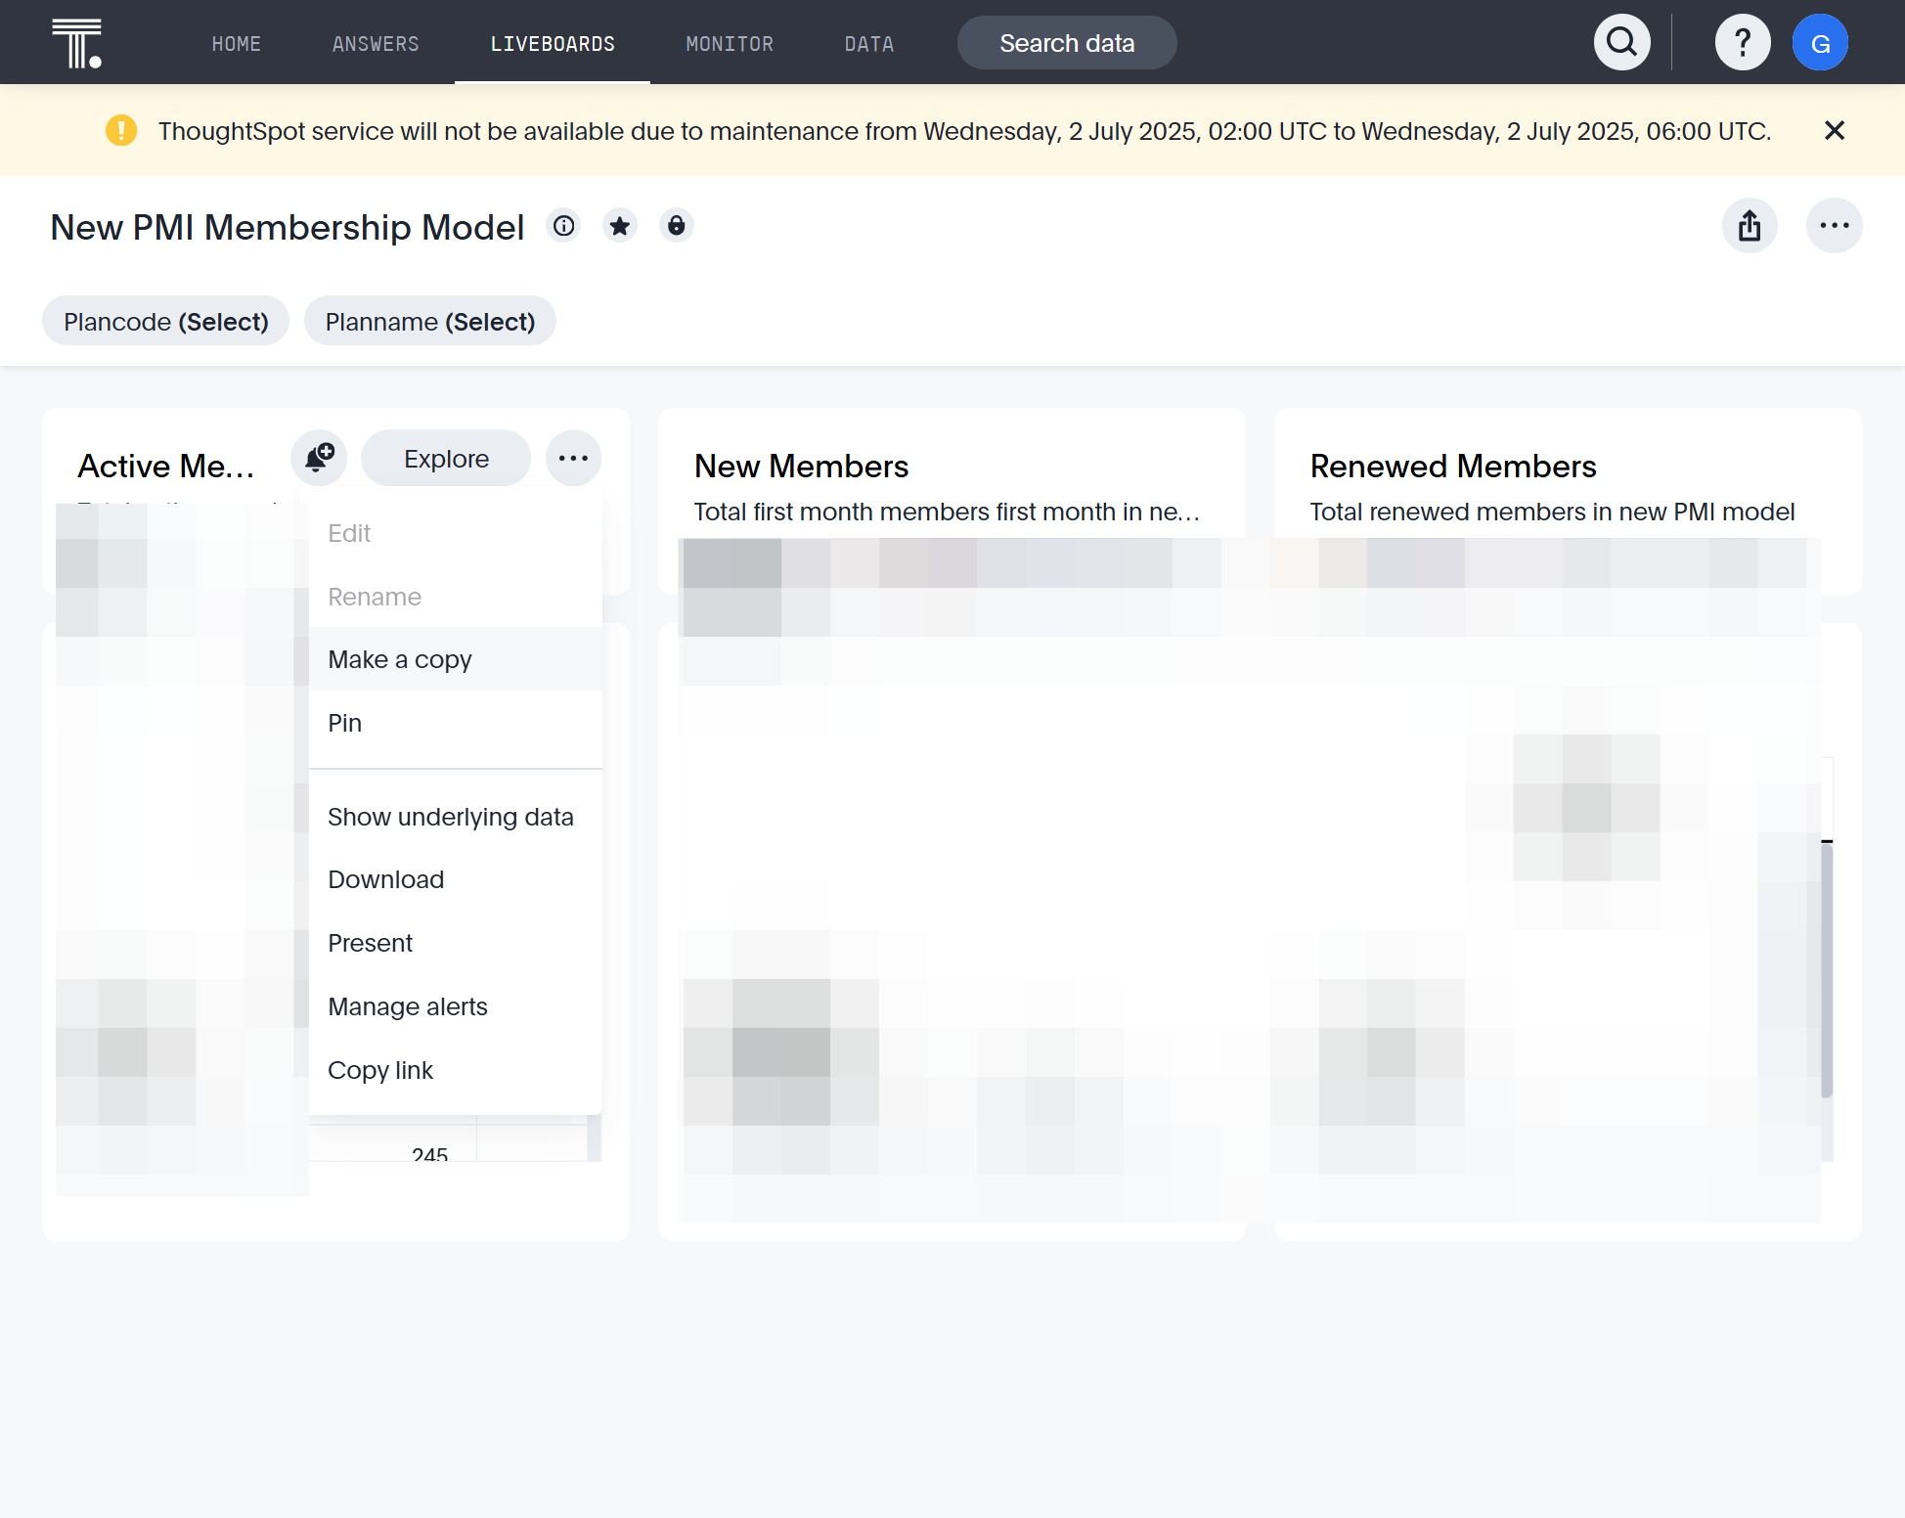Open the Monitor tab

(x=730, y=44)
